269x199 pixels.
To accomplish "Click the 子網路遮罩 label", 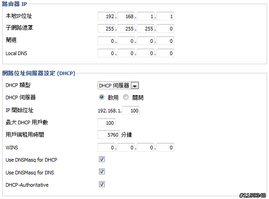I will [x=19, y=27].
